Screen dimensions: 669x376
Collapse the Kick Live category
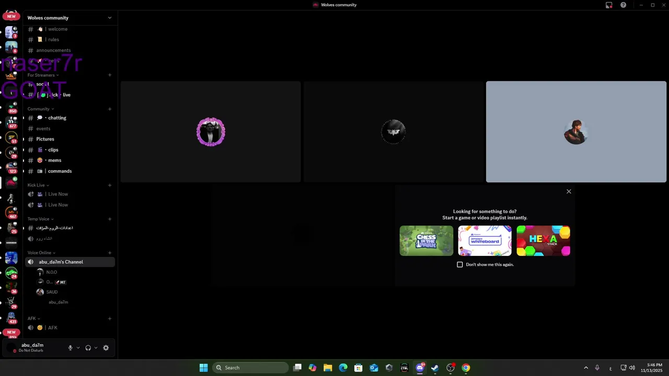(38, 185)
